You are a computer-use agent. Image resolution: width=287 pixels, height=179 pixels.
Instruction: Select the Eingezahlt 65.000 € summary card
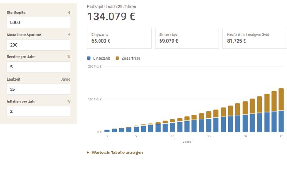tap(119, 38)
